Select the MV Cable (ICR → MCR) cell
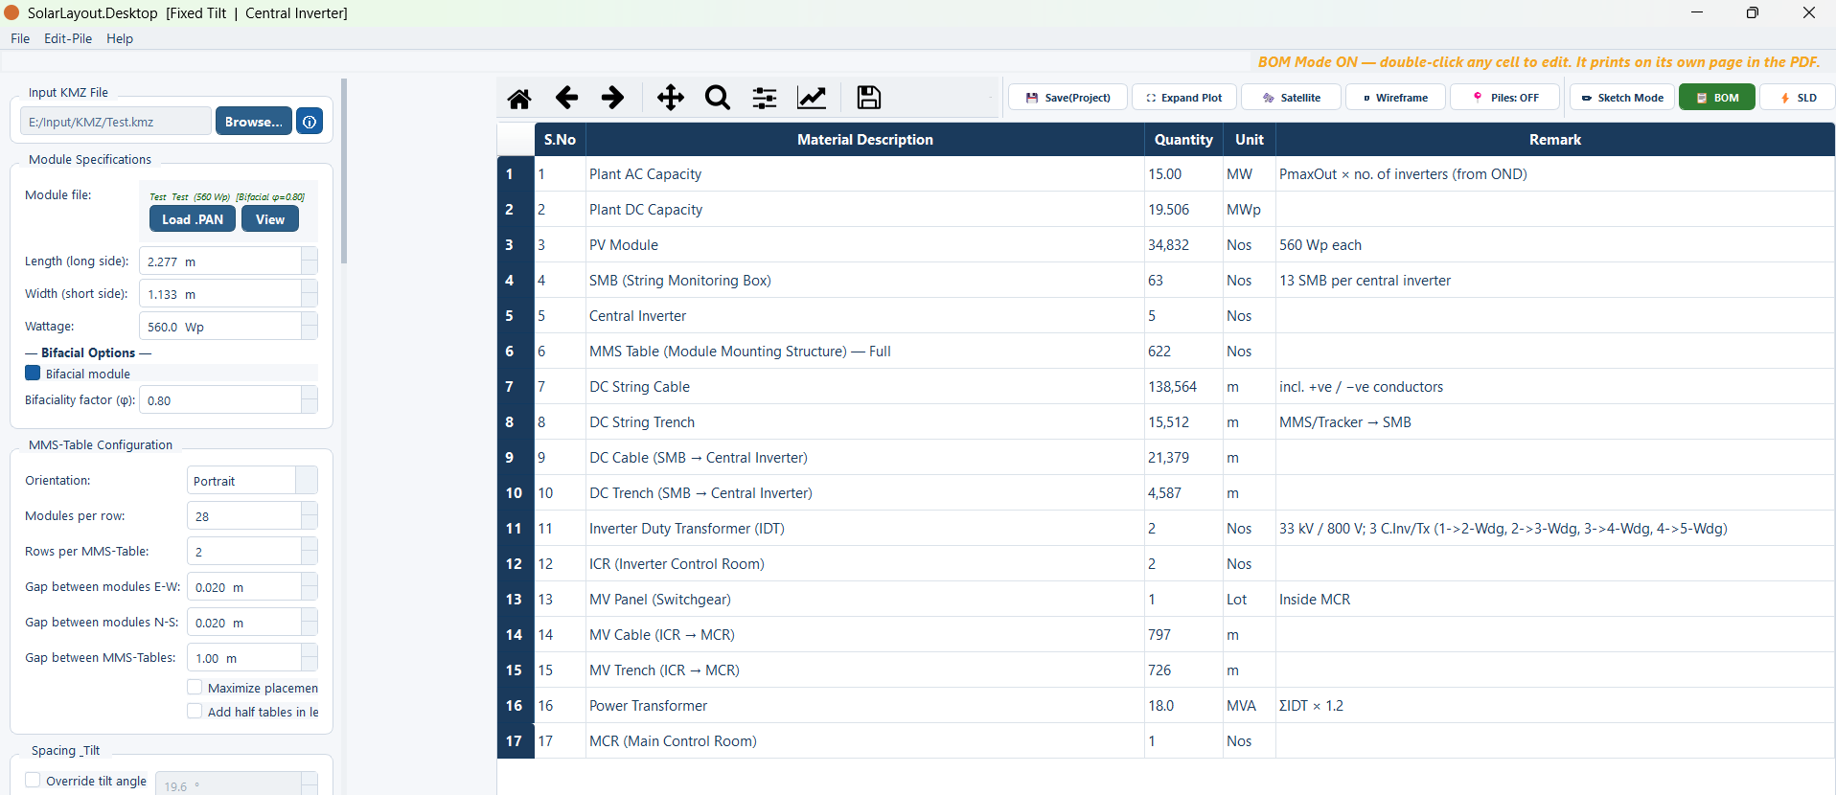Viewport: 1836px width, 795px height. tap(864, 635)
